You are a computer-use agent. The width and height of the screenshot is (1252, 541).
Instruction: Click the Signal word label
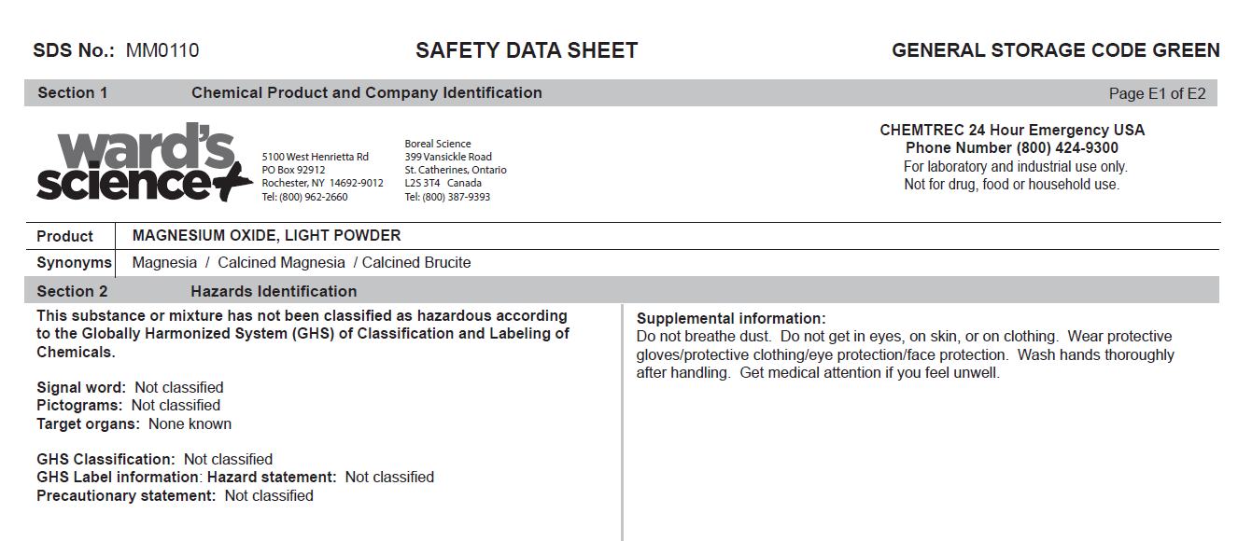point(81,387)
